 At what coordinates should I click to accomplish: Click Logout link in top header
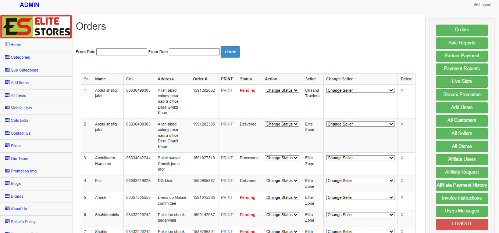483,5
